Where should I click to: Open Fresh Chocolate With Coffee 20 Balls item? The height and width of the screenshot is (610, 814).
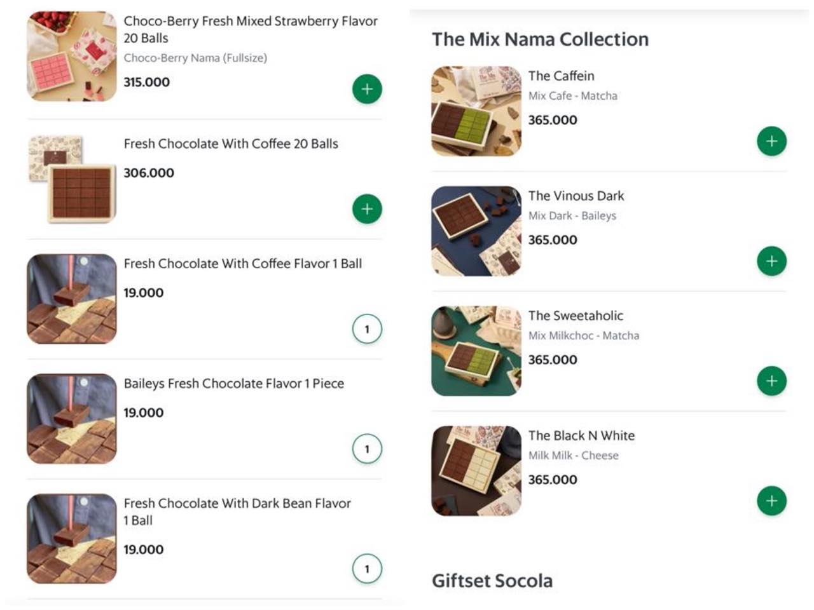pyautogui.click(x=230, y=144)
